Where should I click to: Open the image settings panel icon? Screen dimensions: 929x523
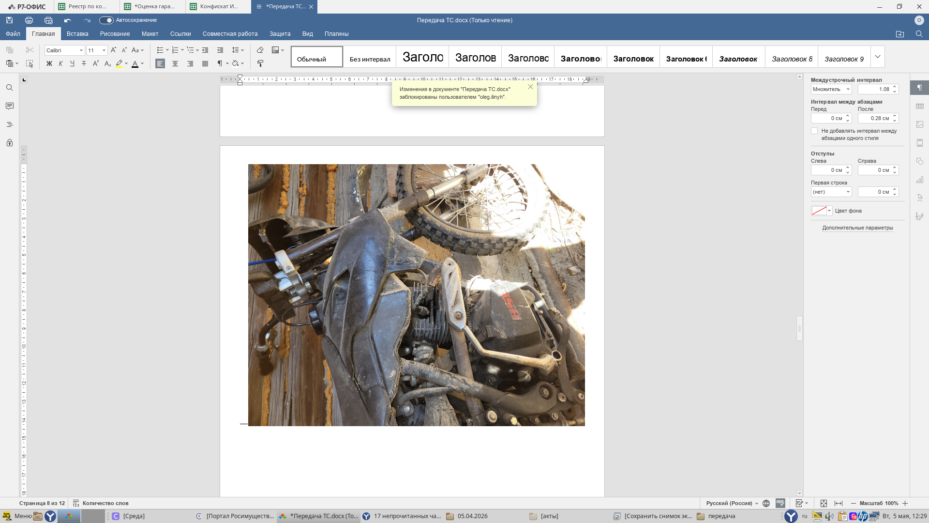click(x=920, y=124)
